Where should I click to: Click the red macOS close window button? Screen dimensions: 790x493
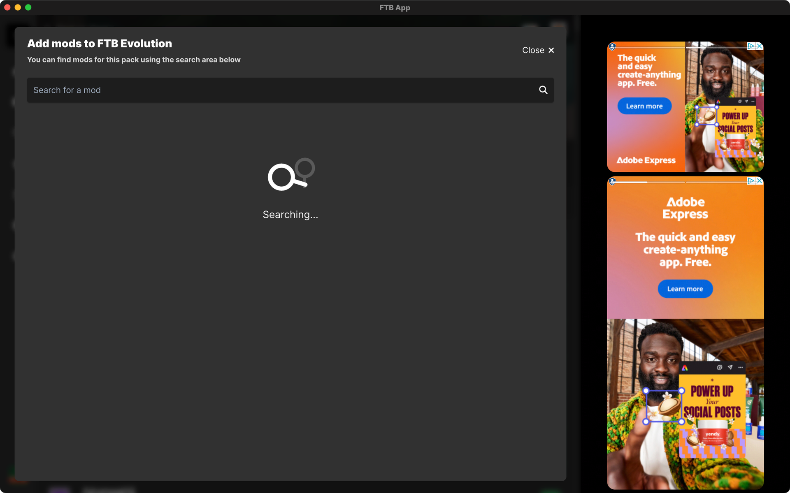click(x=7, y=7)
